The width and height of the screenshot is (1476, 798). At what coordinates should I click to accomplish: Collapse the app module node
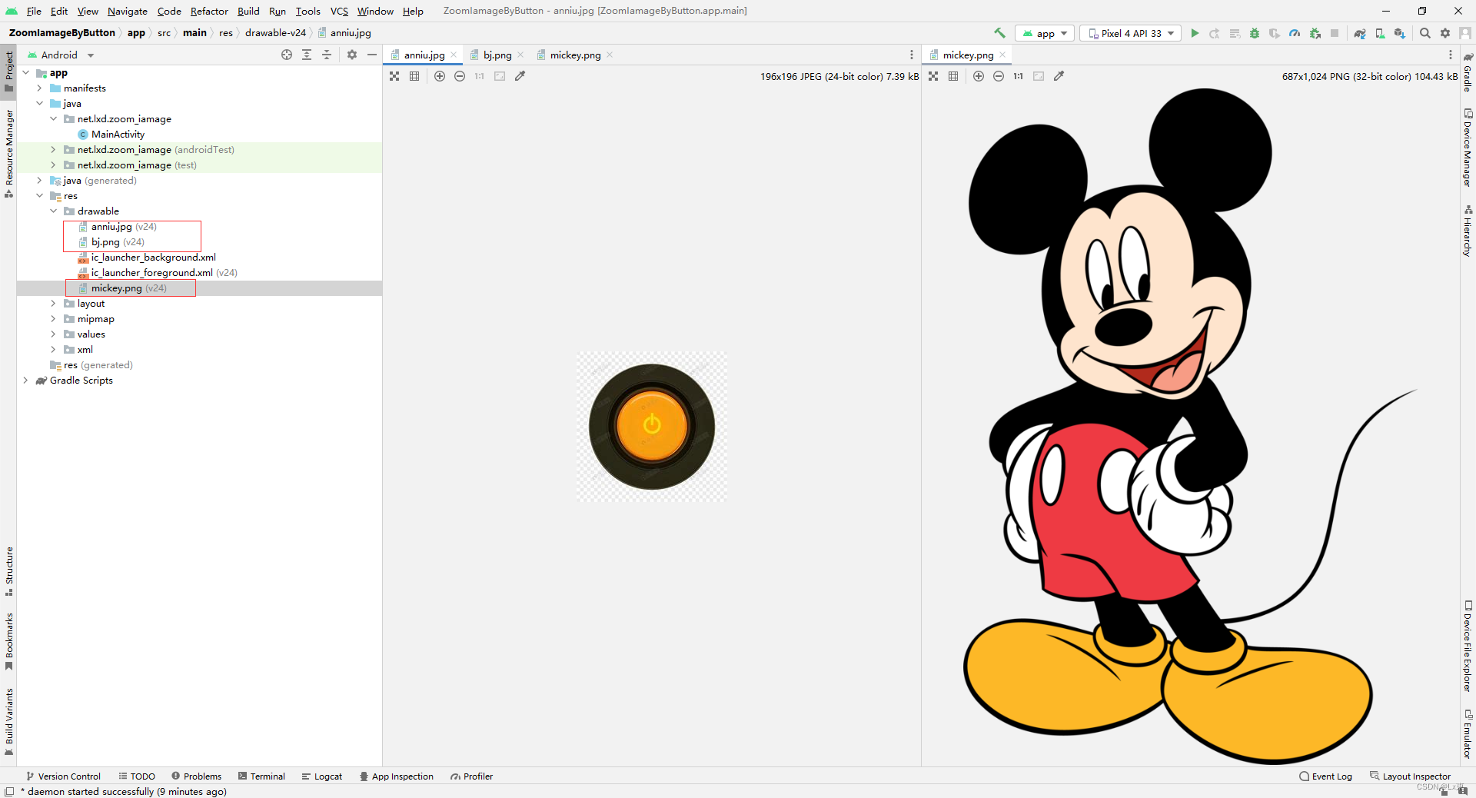coord(26,73)
